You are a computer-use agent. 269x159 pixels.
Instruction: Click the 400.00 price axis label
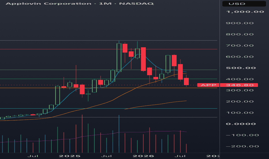pyautogui.click(x=240, y=79)
